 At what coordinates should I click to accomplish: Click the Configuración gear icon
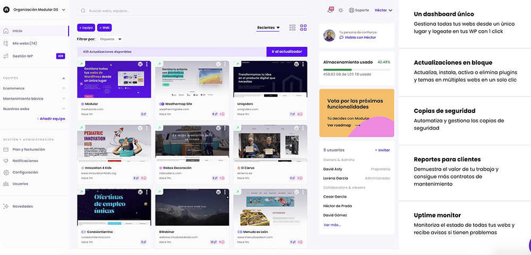6,172
